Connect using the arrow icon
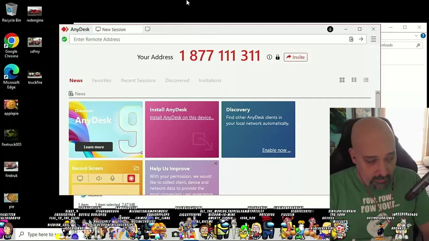The height and width of the screenshot is (241, 429). point(361,39)
